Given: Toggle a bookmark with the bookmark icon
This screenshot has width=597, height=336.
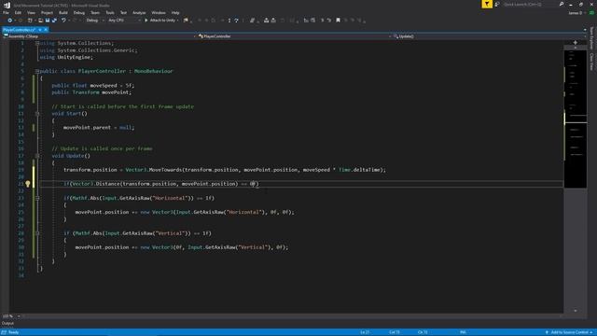Looking at the screenshot, I should click(x=338, y=21).
